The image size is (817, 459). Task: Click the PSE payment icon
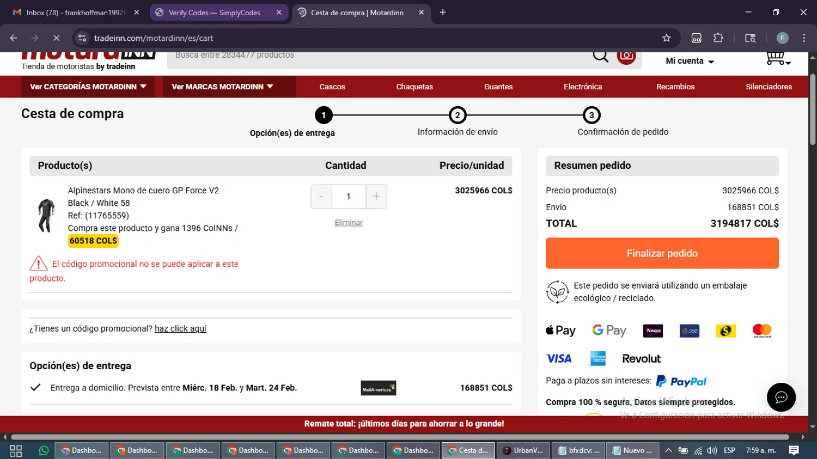[x=690, y=331]
